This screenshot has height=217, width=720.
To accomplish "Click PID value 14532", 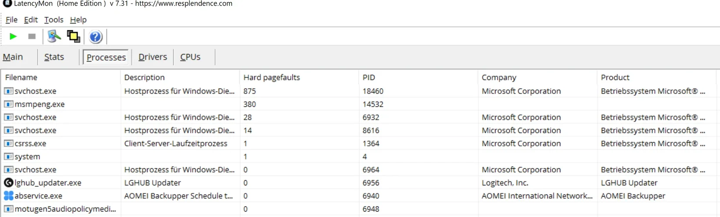I will pos(373,104).
